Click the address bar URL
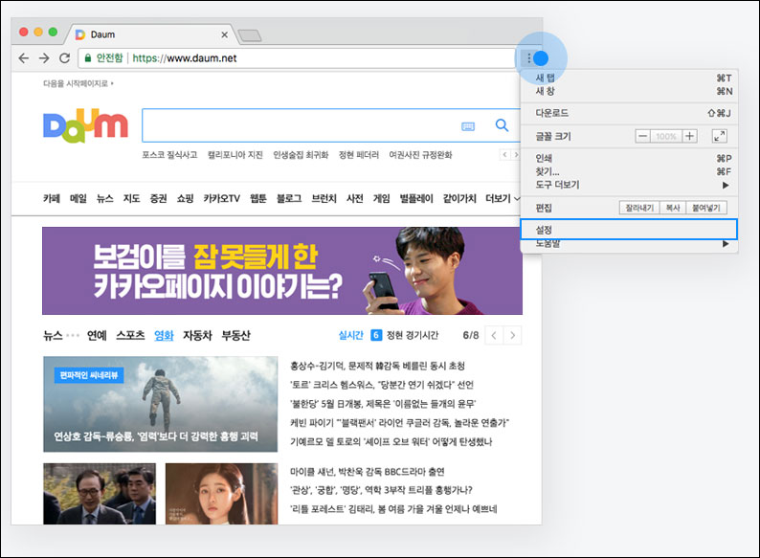Viewport: 760px width, 558px height. point(185,58)
